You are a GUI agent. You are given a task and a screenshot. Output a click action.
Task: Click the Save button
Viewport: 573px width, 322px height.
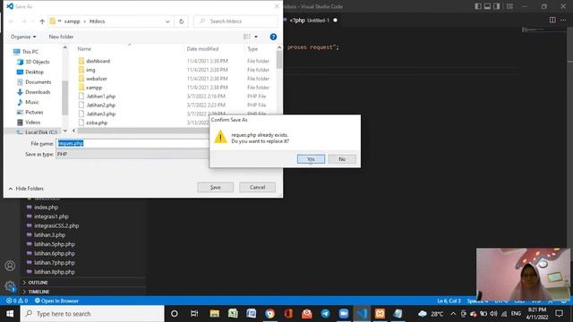coord(215,187)
